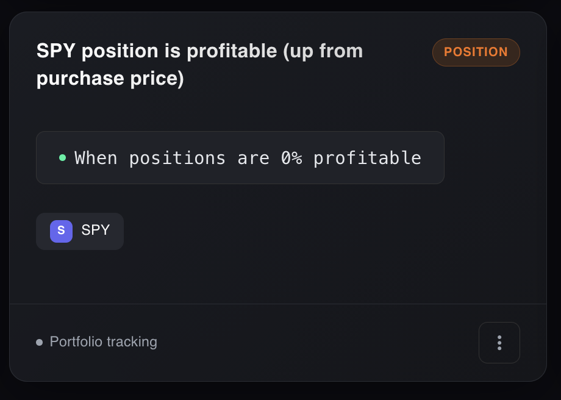Click the POSITION category badge
Viewport: 561px width, 400px height.
[476, 52]
